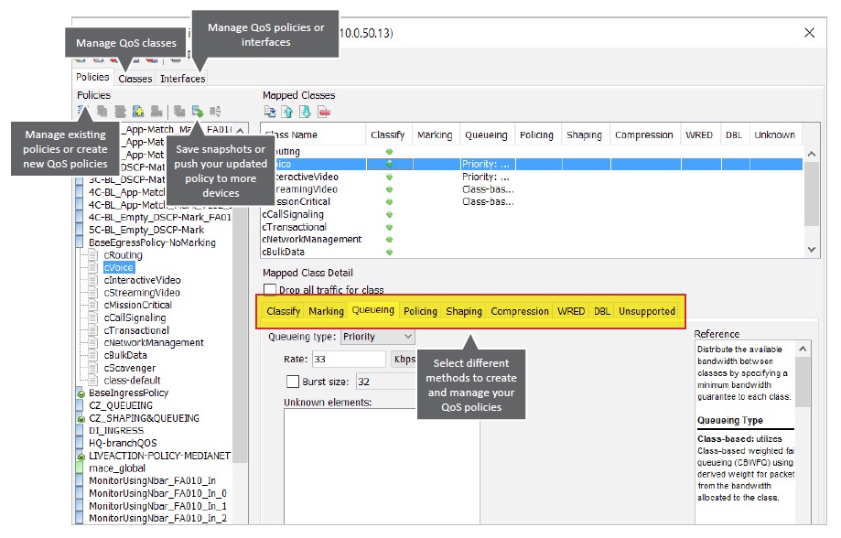The image size is (841, 538).
Task: Click the green push policy to devices icon
Action: coord(198,112)
